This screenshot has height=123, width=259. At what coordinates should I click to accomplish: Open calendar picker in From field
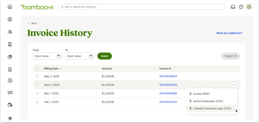click(x=59, y=56)
